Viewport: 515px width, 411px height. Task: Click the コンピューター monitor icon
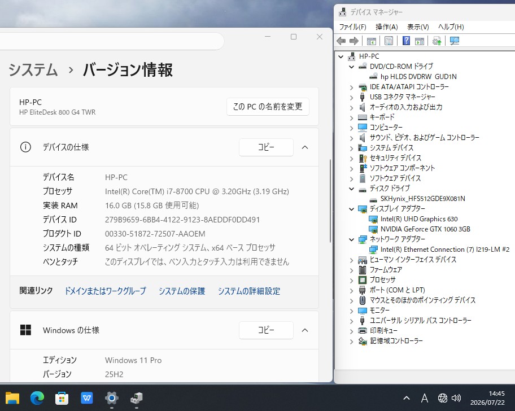[x=363, y=128]
